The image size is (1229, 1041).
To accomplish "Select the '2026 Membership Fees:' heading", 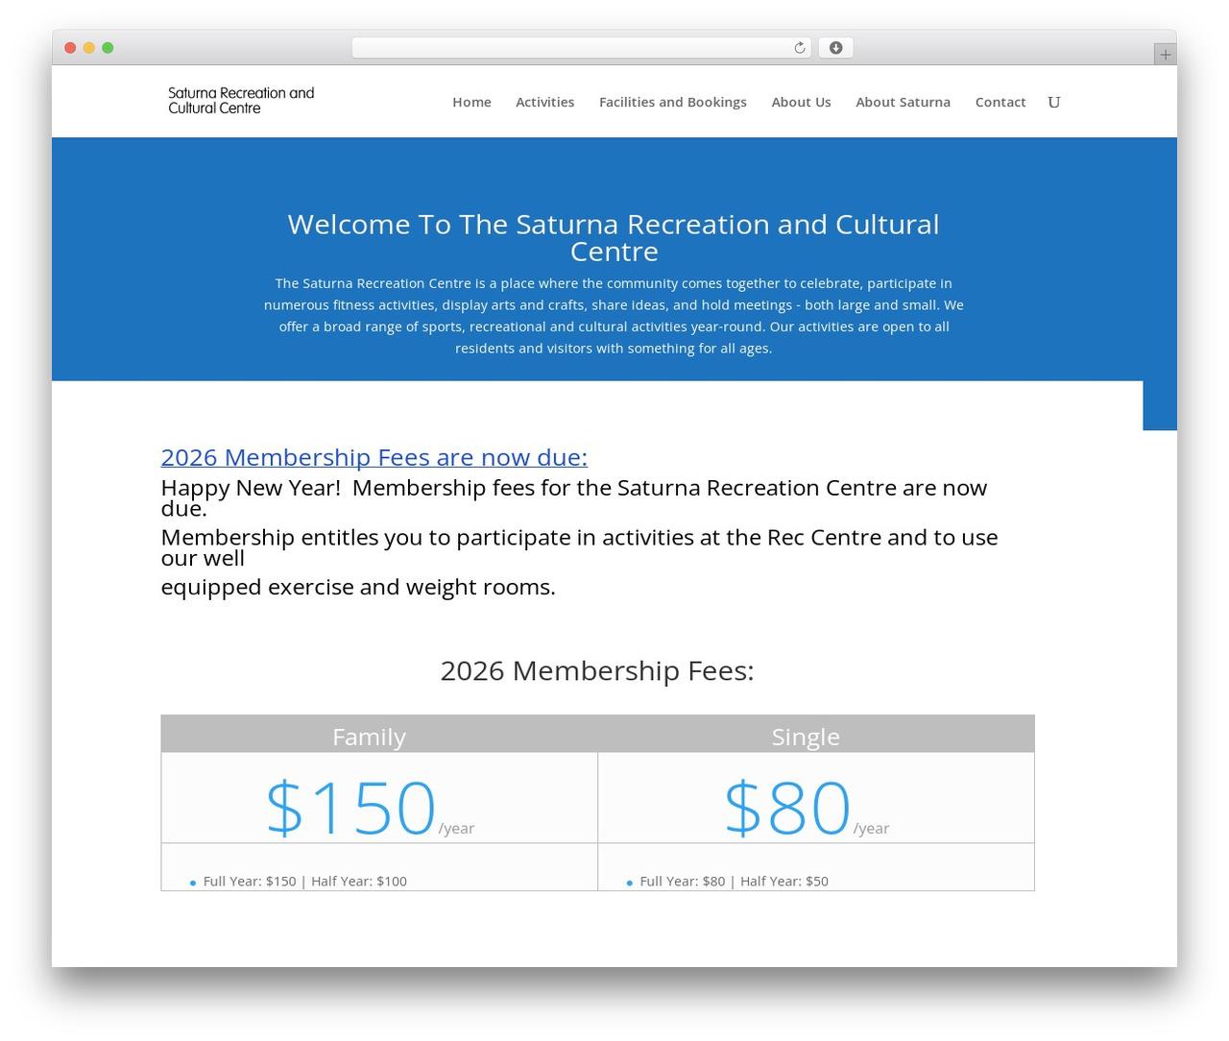I will [x=597, y=670].
